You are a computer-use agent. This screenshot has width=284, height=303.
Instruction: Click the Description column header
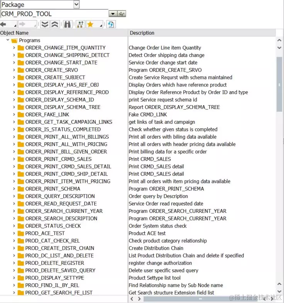click(x=202, y=33)
